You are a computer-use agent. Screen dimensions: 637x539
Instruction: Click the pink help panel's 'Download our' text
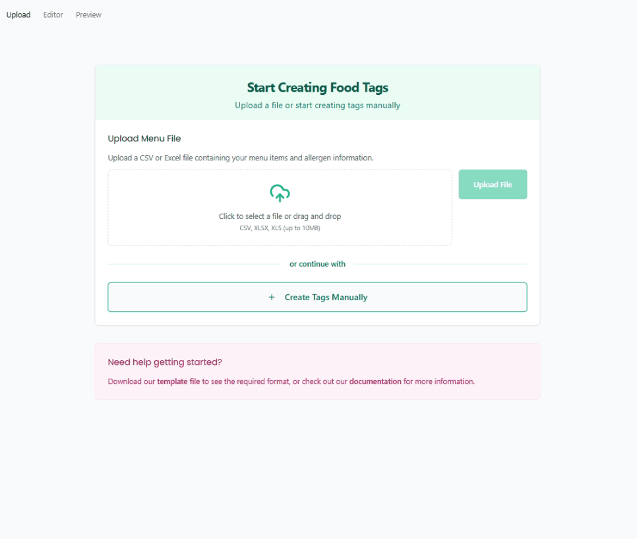point(131,381)
